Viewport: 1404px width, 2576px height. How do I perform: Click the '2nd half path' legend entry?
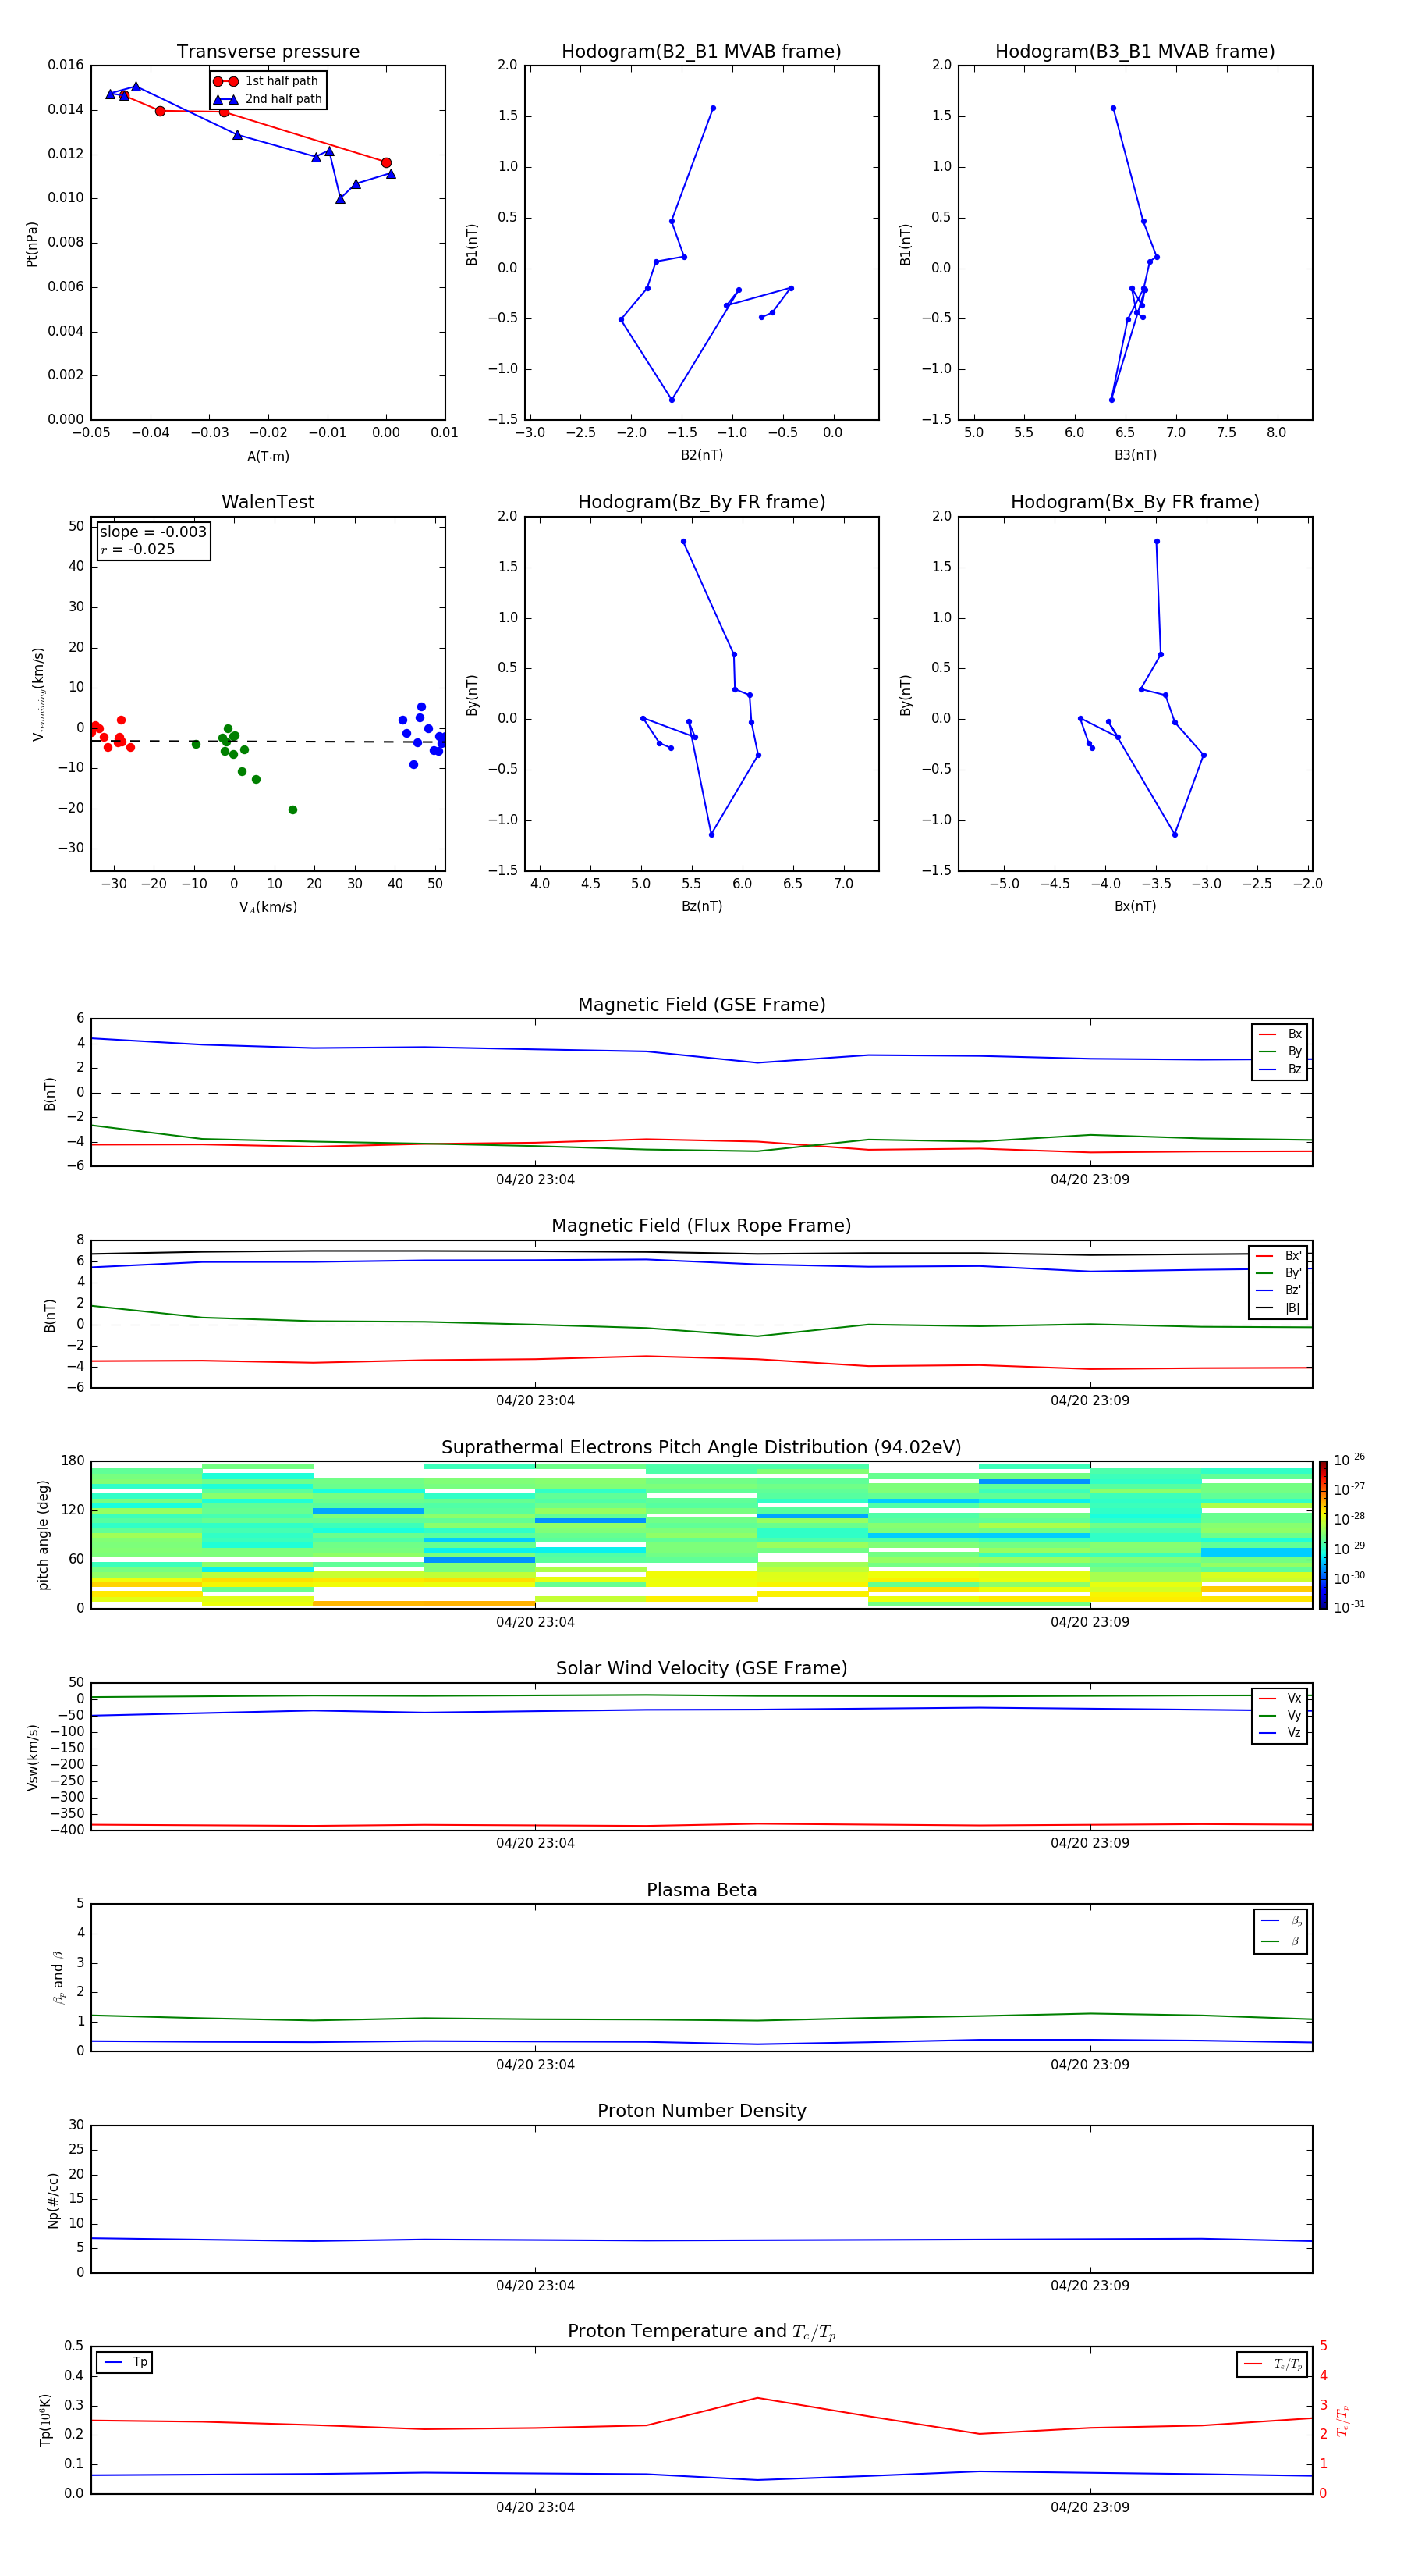tap(268, 99)
